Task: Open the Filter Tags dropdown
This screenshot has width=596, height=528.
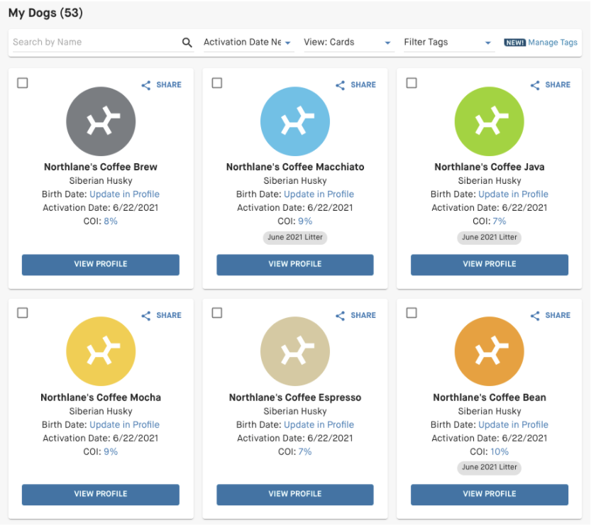Action: point(448,43)
